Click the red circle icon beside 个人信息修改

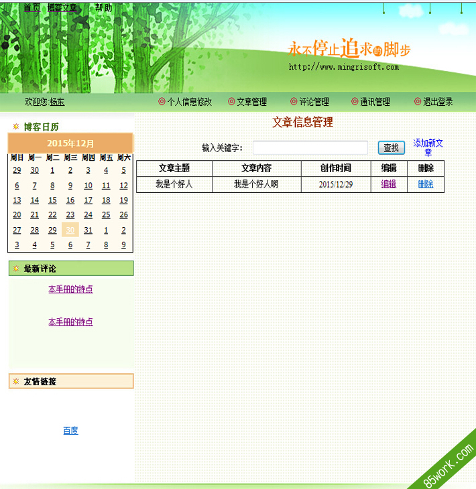pos(162,101)
